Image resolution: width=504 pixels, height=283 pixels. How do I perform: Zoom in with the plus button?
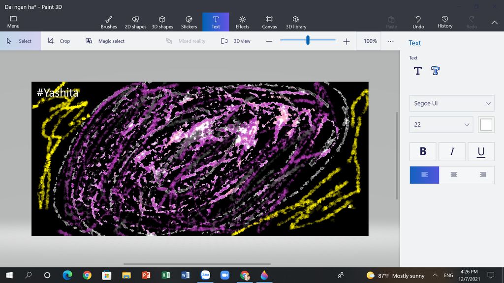[346, 41]
